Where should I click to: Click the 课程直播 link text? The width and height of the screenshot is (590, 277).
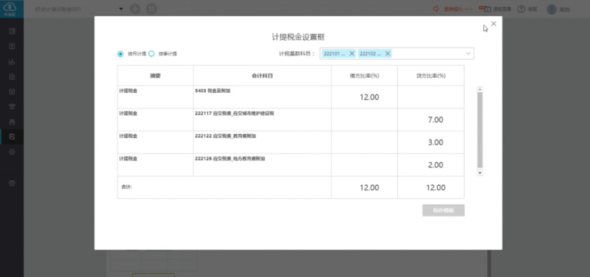click(x=502, y=9)
